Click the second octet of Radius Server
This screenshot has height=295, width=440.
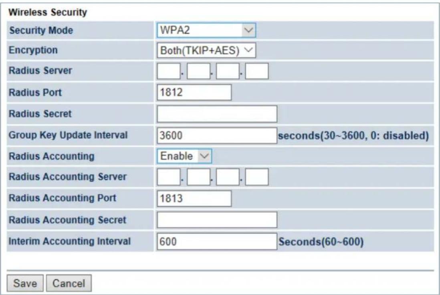[x=198, y=71]
